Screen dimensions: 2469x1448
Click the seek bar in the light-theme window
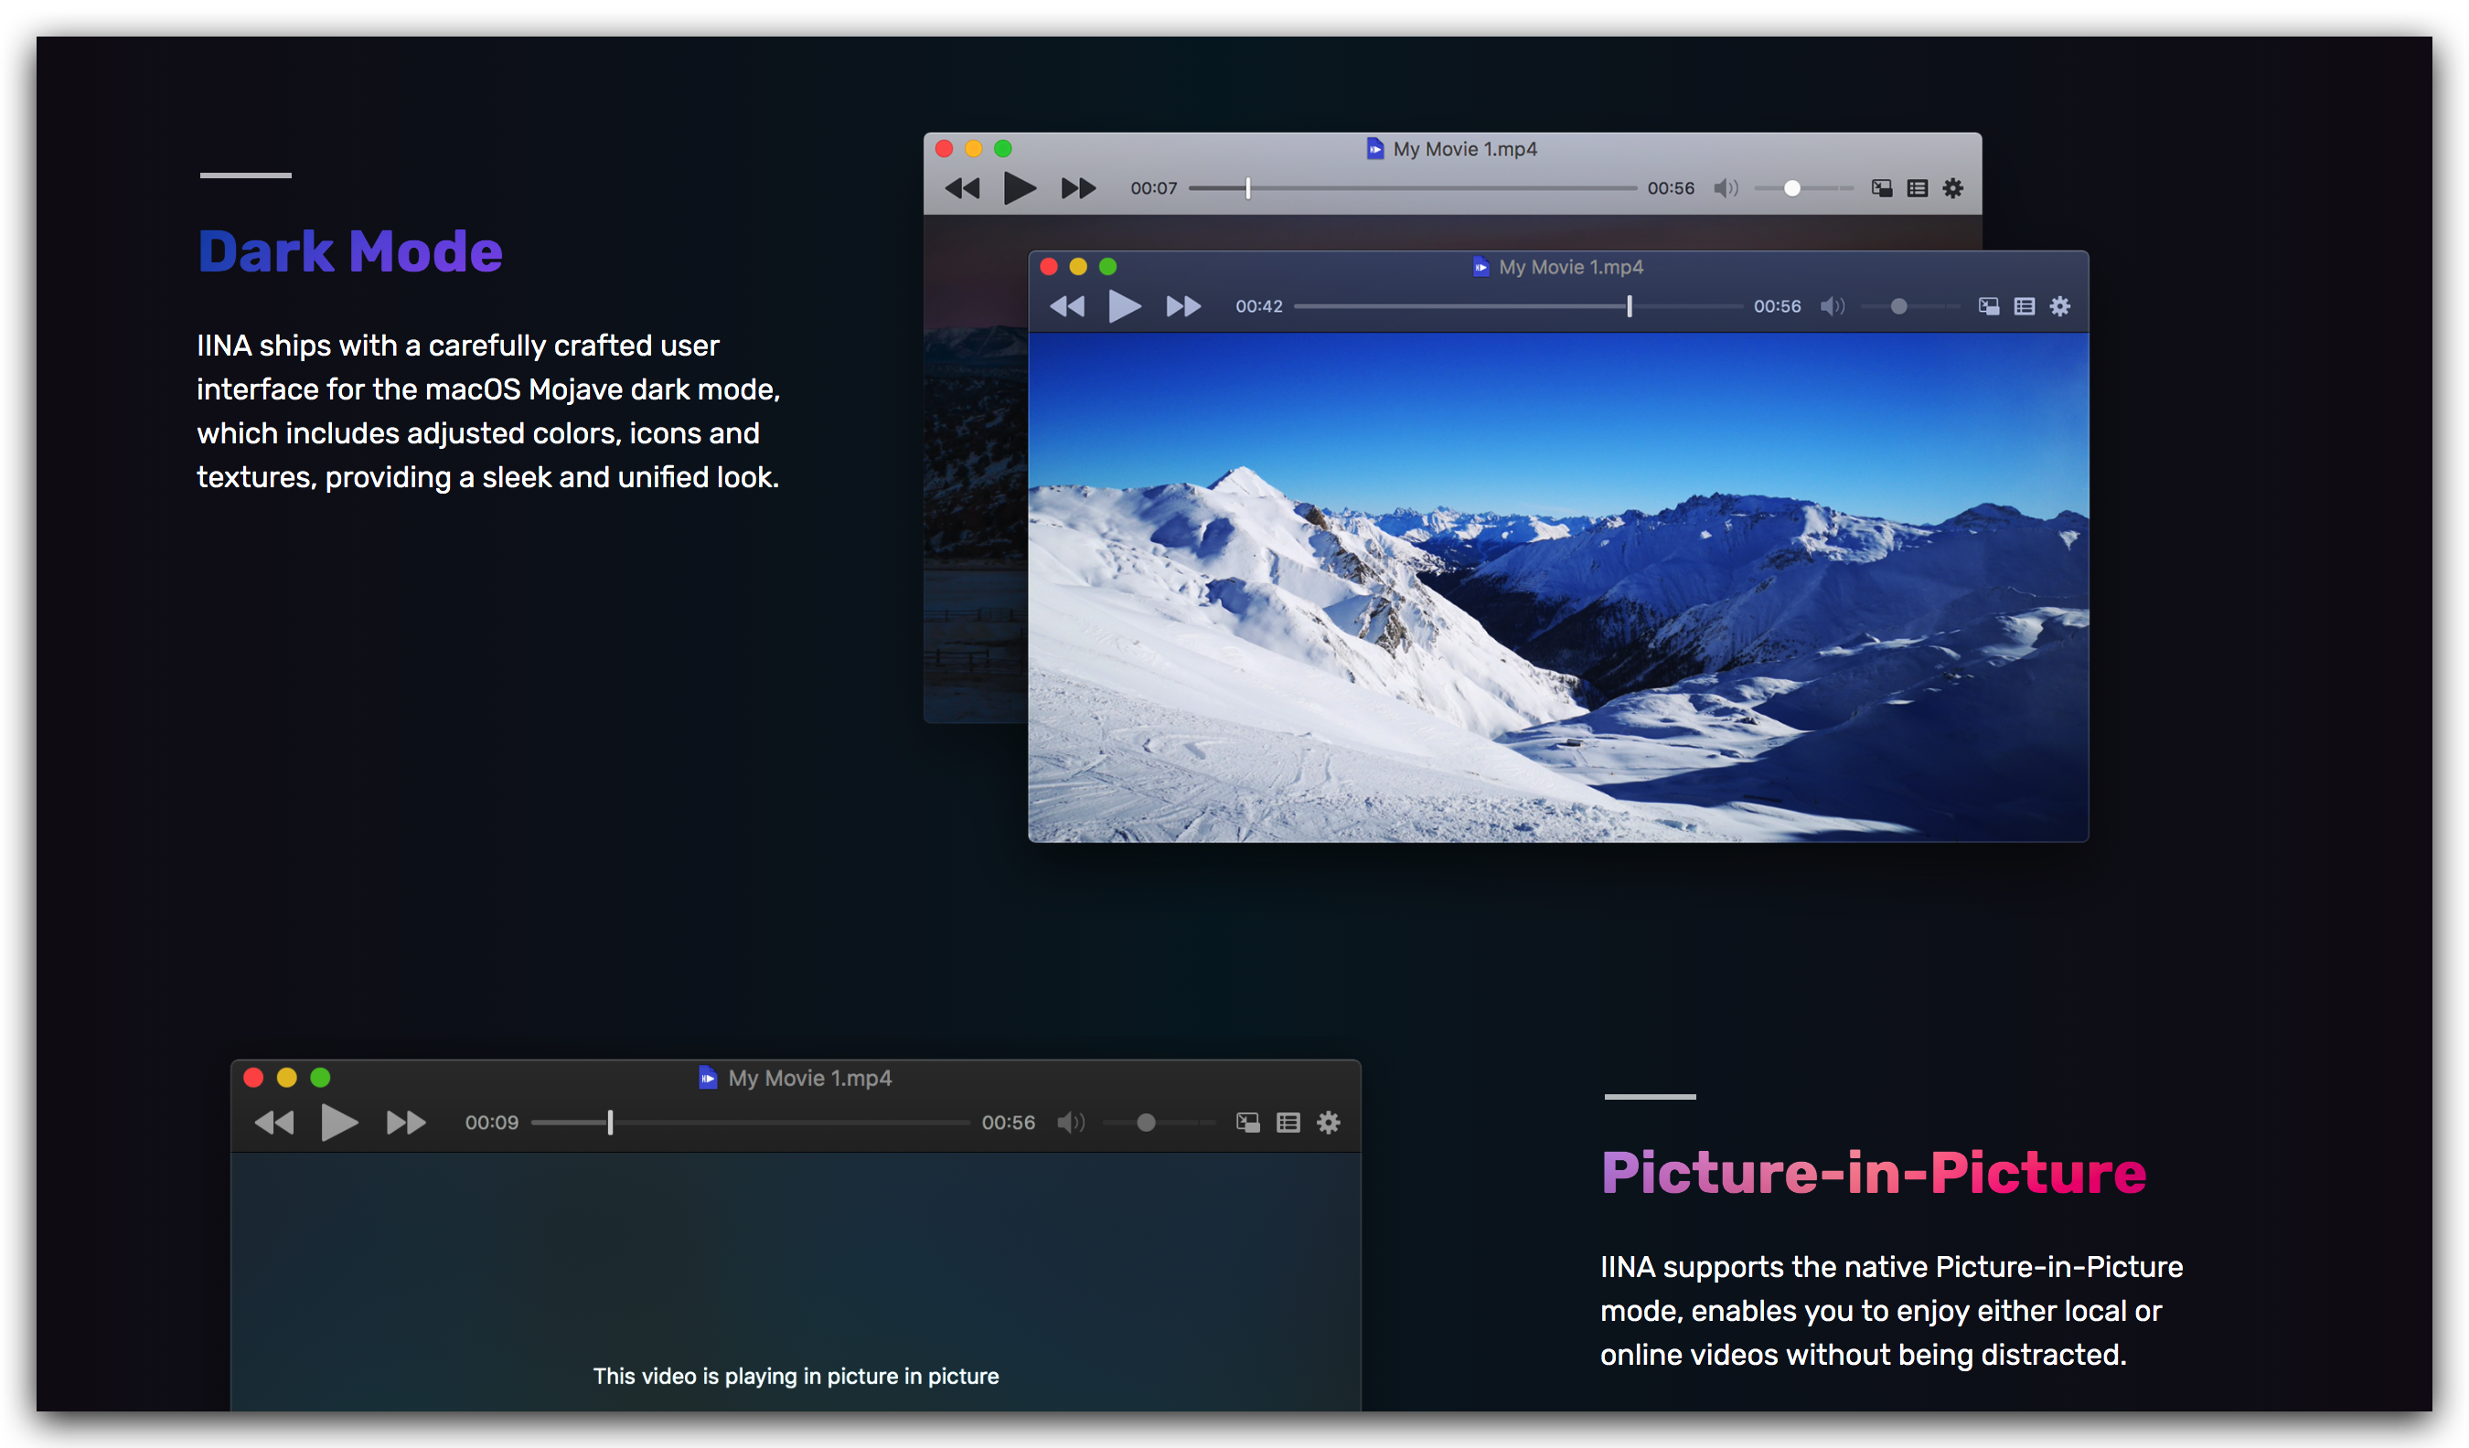[x=1412, y=188]
